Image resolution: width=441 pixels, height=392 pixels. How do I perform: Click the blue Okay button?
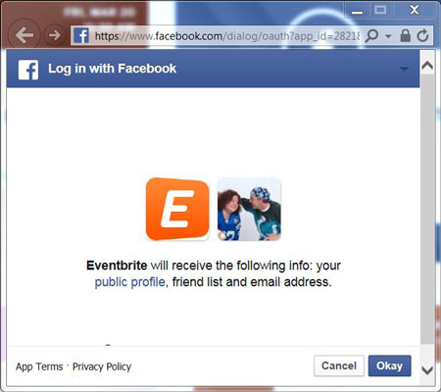[390, 366]
